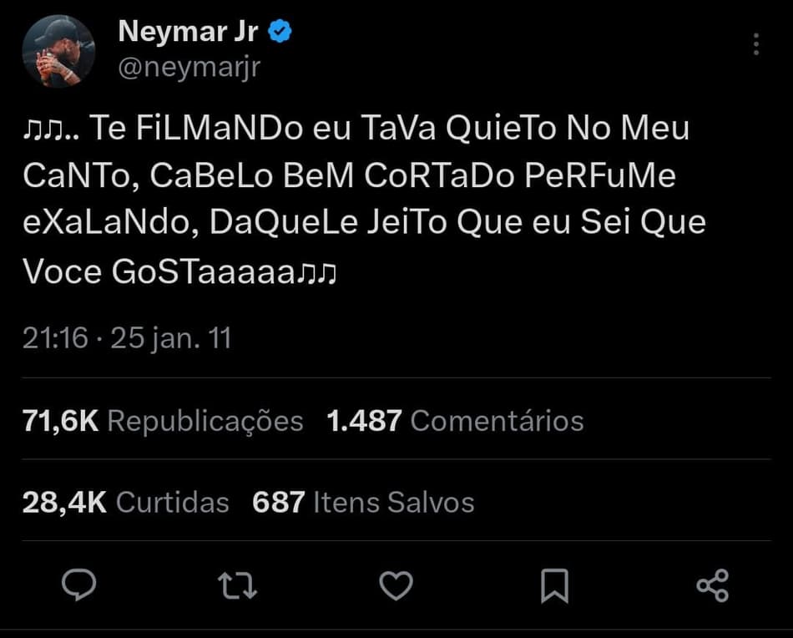Open the 1.487 Comentários list

[455, 421]
